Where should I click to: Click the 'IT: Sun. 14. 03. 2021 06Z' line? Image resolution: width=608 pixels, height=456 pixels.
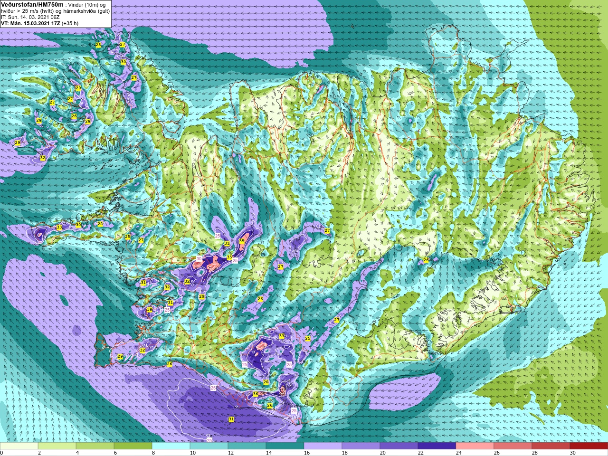30,17
